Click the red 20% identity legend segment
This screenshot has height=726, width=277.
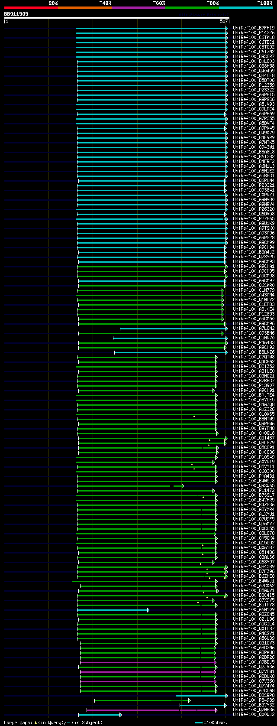[x=31, y=8]
